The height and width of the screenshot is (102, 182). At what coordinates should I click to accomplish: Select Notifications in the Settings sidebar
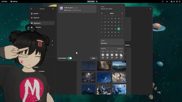[x=42, y=27]
